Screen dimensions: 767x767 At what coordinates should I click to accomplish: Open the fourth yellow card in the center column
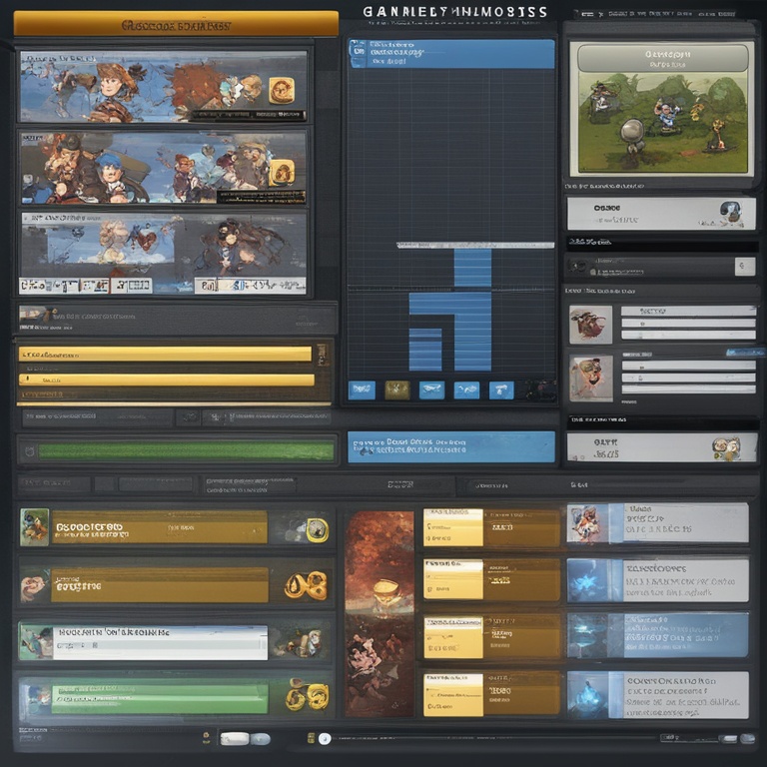453,695
